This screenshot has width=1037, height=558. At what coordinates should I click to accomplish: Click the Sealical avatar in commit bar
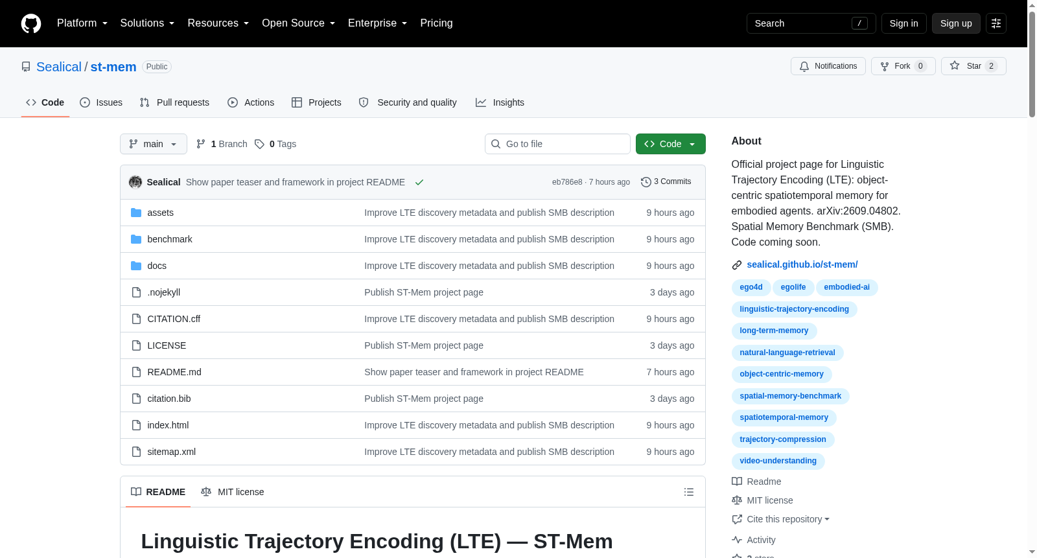(x=135, y=182)
